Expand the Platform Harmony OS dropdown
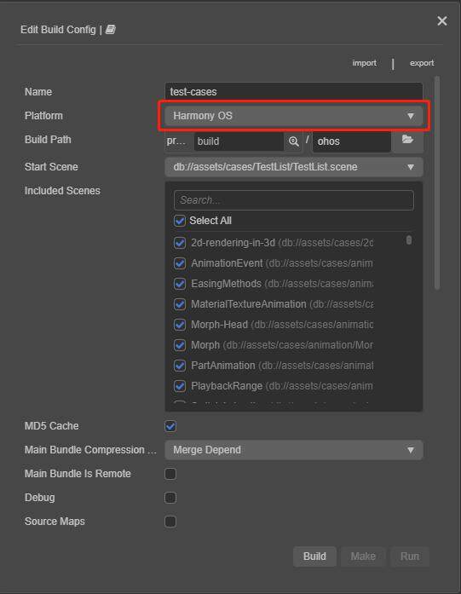The image size is (461, 594). point(294,116)
